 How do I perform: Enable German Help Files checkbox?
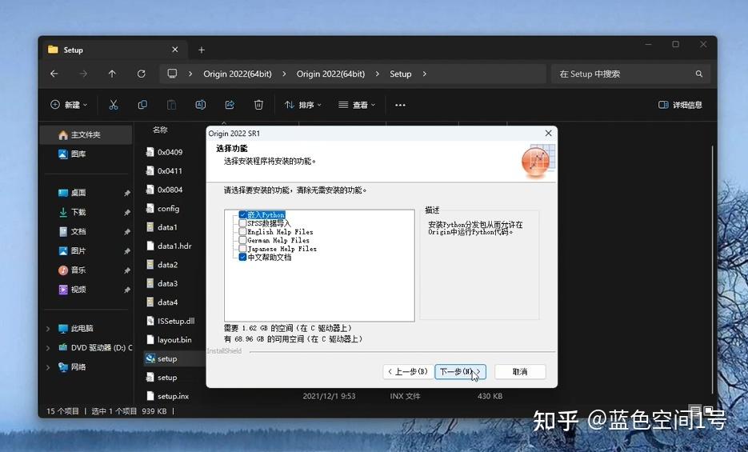pyautogui.click(x=243, y=240)
